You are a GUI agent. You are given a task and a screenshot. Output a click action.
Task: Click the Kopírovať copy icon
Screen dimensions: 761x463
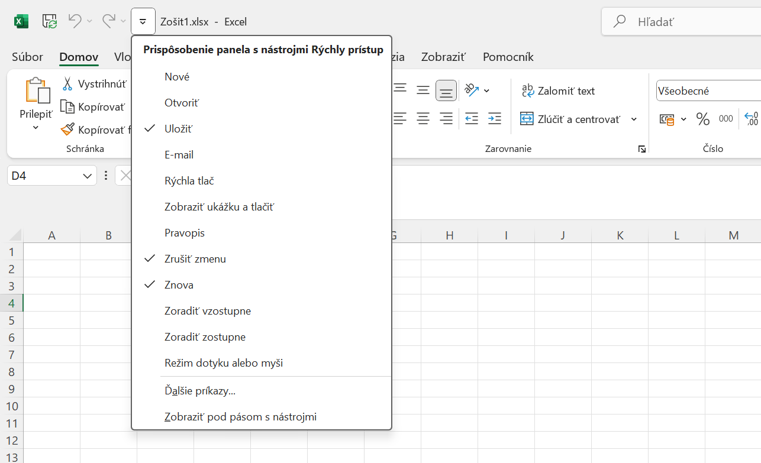(x=67, y=106)
